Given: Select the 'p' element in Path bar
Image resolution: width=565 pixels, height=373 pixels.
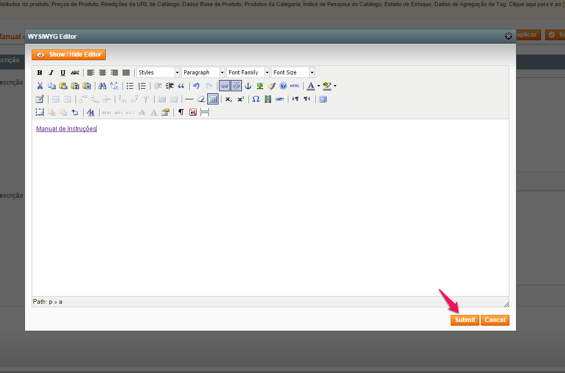Looking at the screenshot, I should click(51, 302).
